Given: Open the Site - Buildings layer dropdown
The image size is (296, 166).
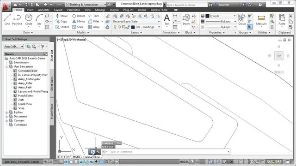Looking at the screenshot, I should (146, 27).
